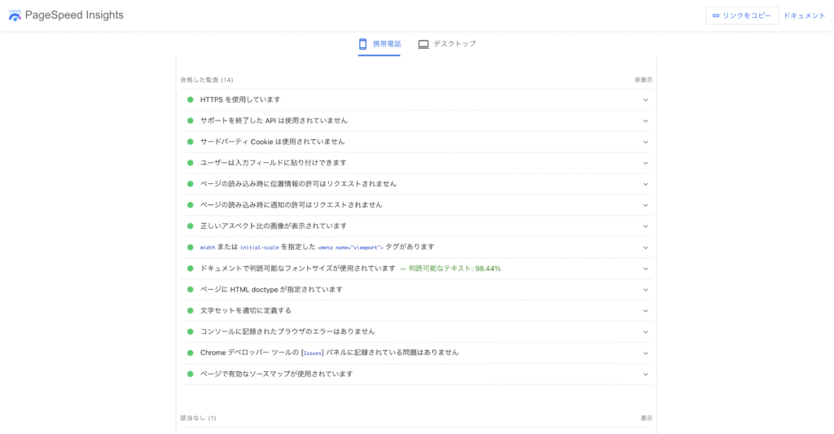Viewport: 834px width, 434px height.
Task: Expand the 正しいアスペクト比の画像 audit chevron
Action: tap(645, 226)
